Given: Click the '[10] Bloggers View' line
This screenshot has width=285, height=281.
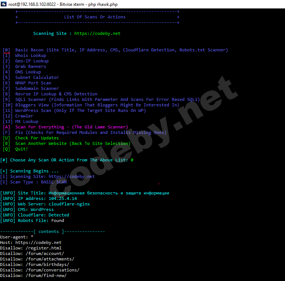Looking at the screenshot, I should coord(91,105).
